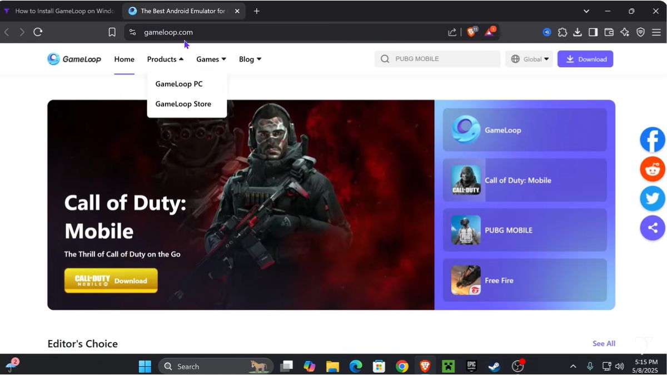Open the browser extensions puzzle icon
667x375 pixels.
coord(563,32)
